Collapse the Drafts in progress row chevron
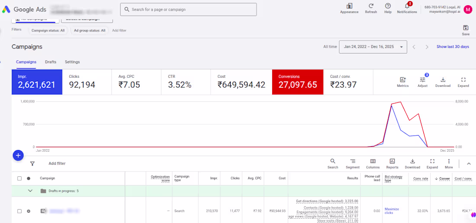The image size is (476, 223). click(30, 191)
